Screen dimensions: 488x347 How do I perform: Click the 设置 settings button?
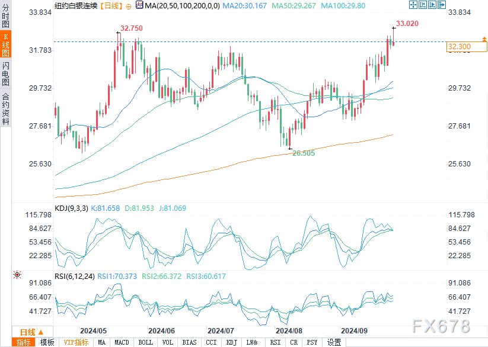coord(334,342)
